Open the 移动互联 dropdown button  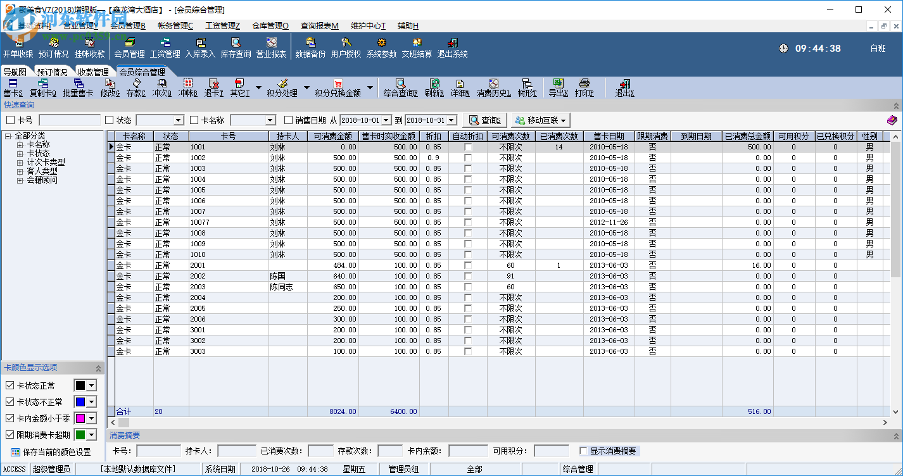tap(541, 120)
